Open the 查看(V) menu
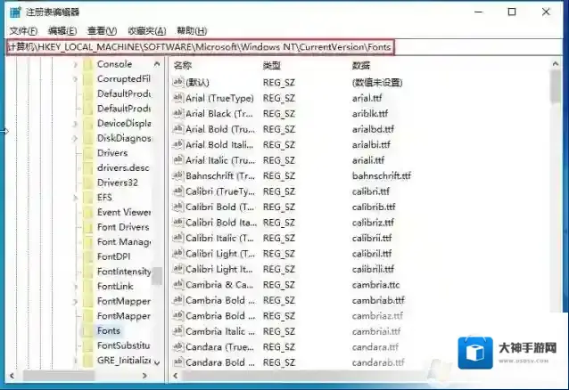 click(102, 31)
